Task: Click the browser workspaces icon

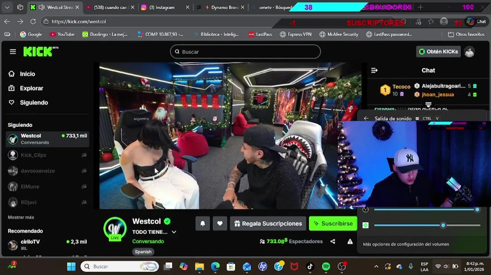Action: (x=20, y=7)
